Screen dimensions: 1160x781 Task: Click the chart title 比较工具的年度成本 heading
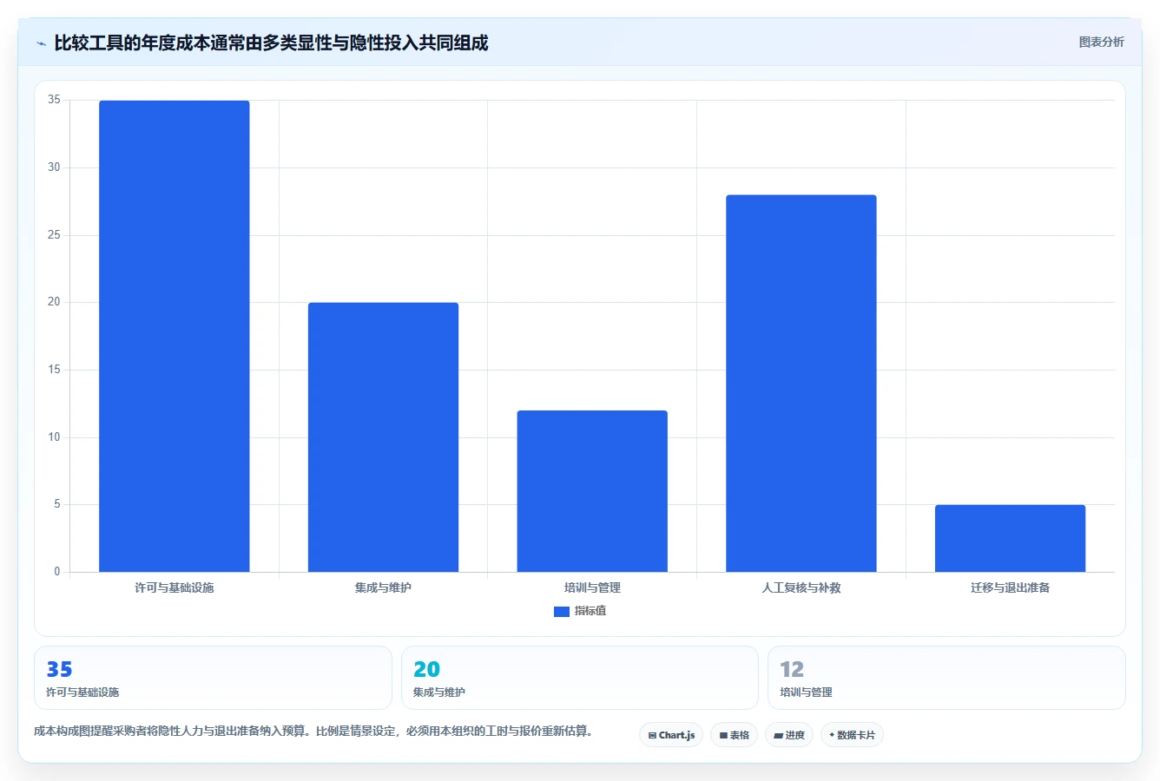tap(271, 43)
